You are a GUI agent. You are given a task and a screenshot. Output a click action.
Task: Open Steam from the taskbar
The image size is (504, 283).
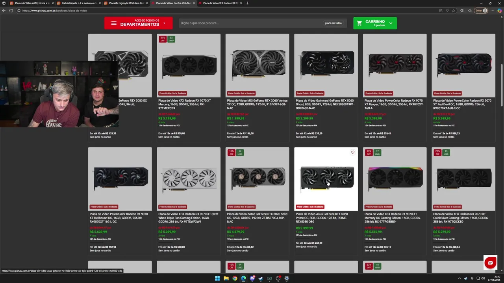[261, 278]
